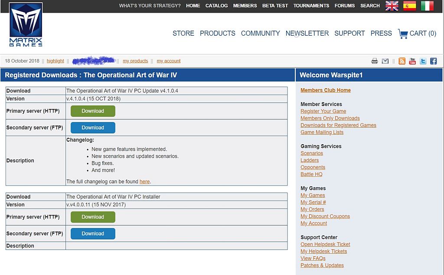The height and width of the screenshot is (275, 444).
Task: Open My Serial # link
Action: pyautogui.click(x=313, y=202)
